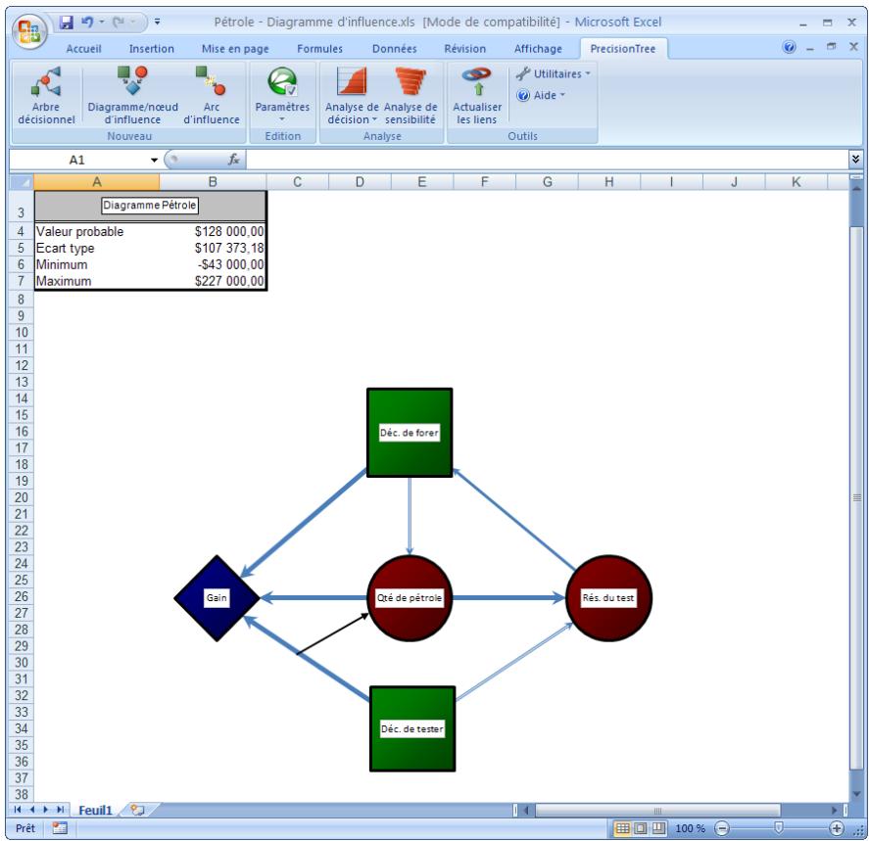The image size is (869, 841).
Task: Expand the Utilitaires menu
Action: (x=556, y=73)
